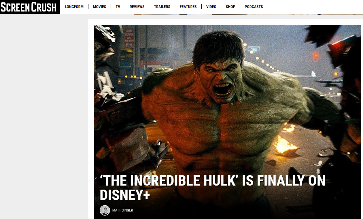Go to the Movies section
The image size is (363, 219).
point(99,7)
